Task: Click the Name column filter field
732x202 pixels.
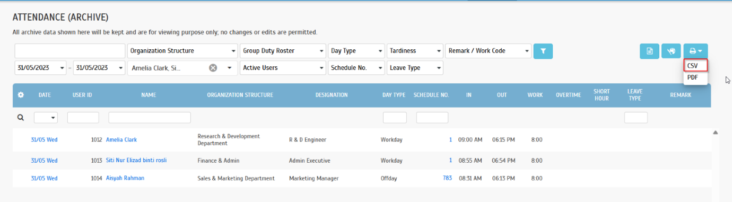Action: (150, 118)
